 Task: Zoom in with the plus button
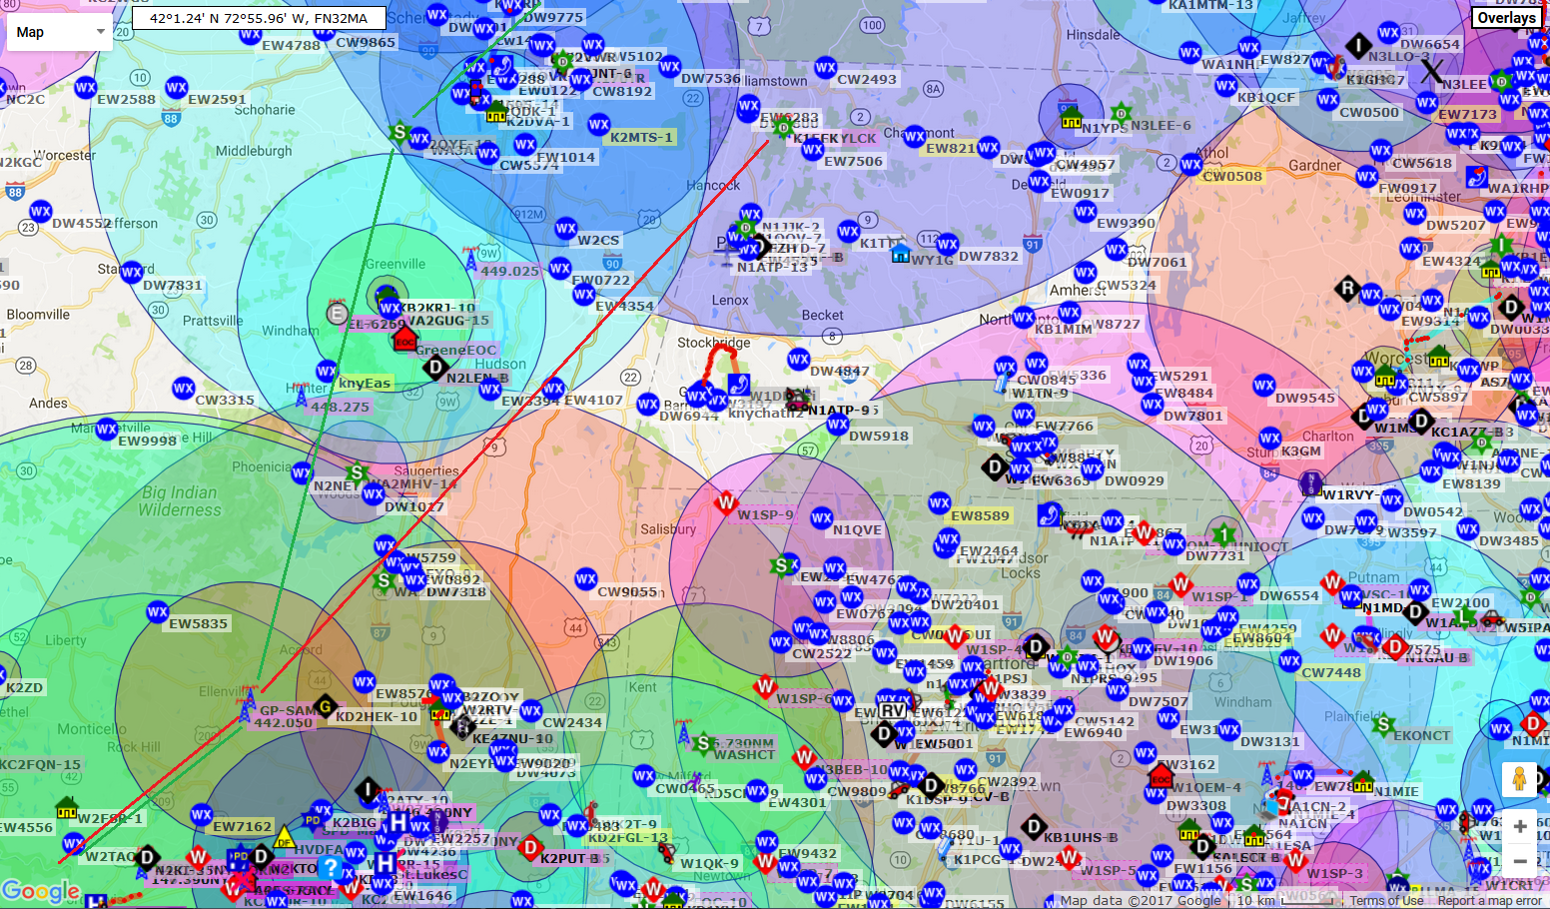[1519, 826]
